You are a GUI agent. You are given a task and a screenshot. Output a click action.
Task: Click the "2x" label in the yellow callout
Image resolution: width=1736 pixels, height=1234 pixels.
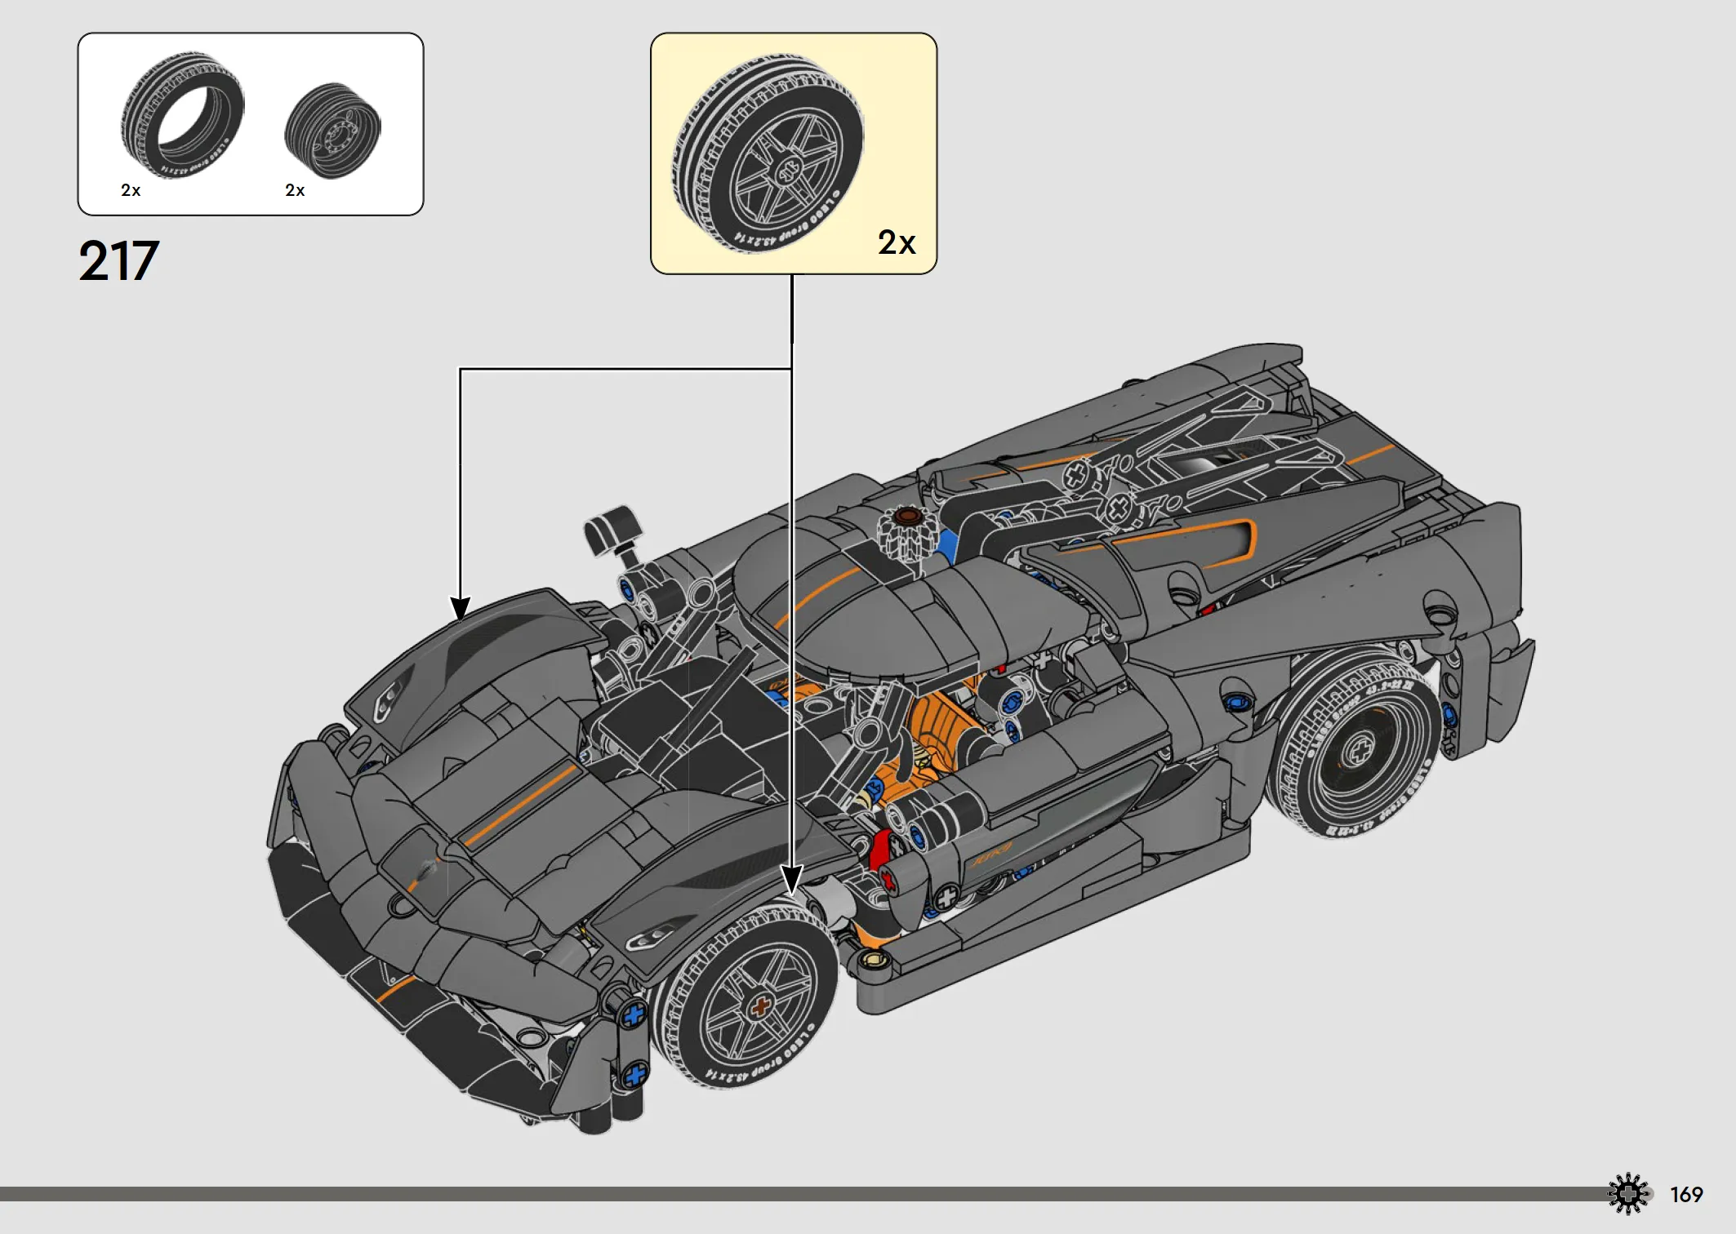click(x=897, y=242)
